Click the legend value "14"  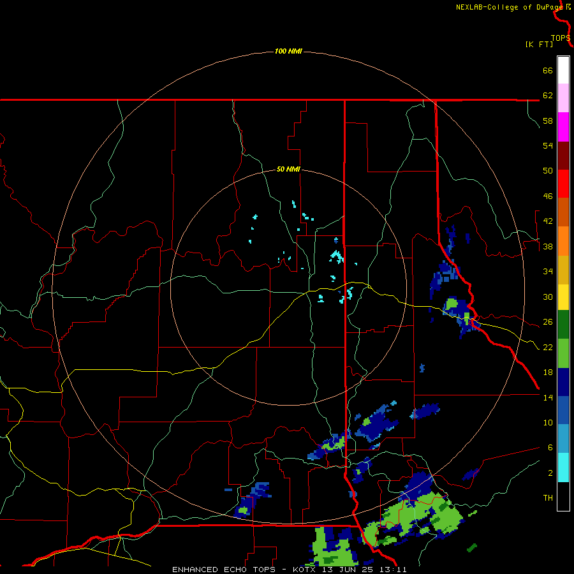548,397
